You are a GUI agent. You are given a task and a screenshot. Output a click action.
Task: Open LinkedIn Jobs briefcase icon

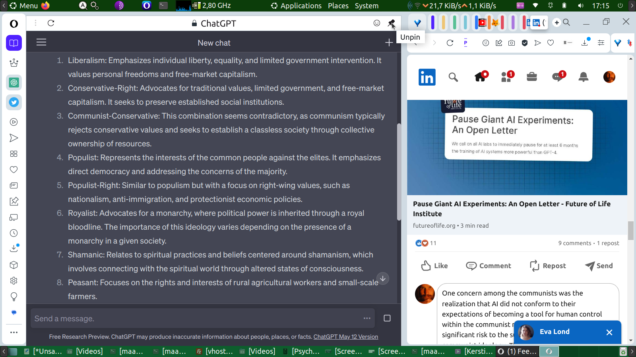click(532, 77)
